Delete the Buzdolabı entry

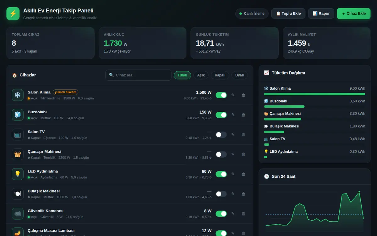243,115
